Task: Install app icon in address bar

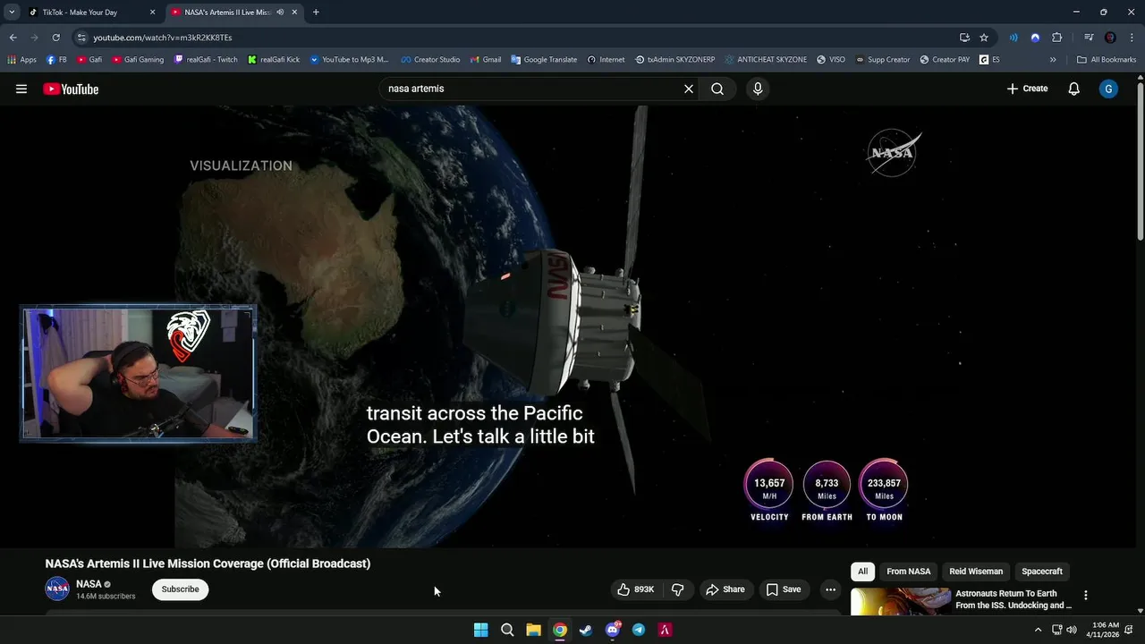Action: [x=964, y=38]
